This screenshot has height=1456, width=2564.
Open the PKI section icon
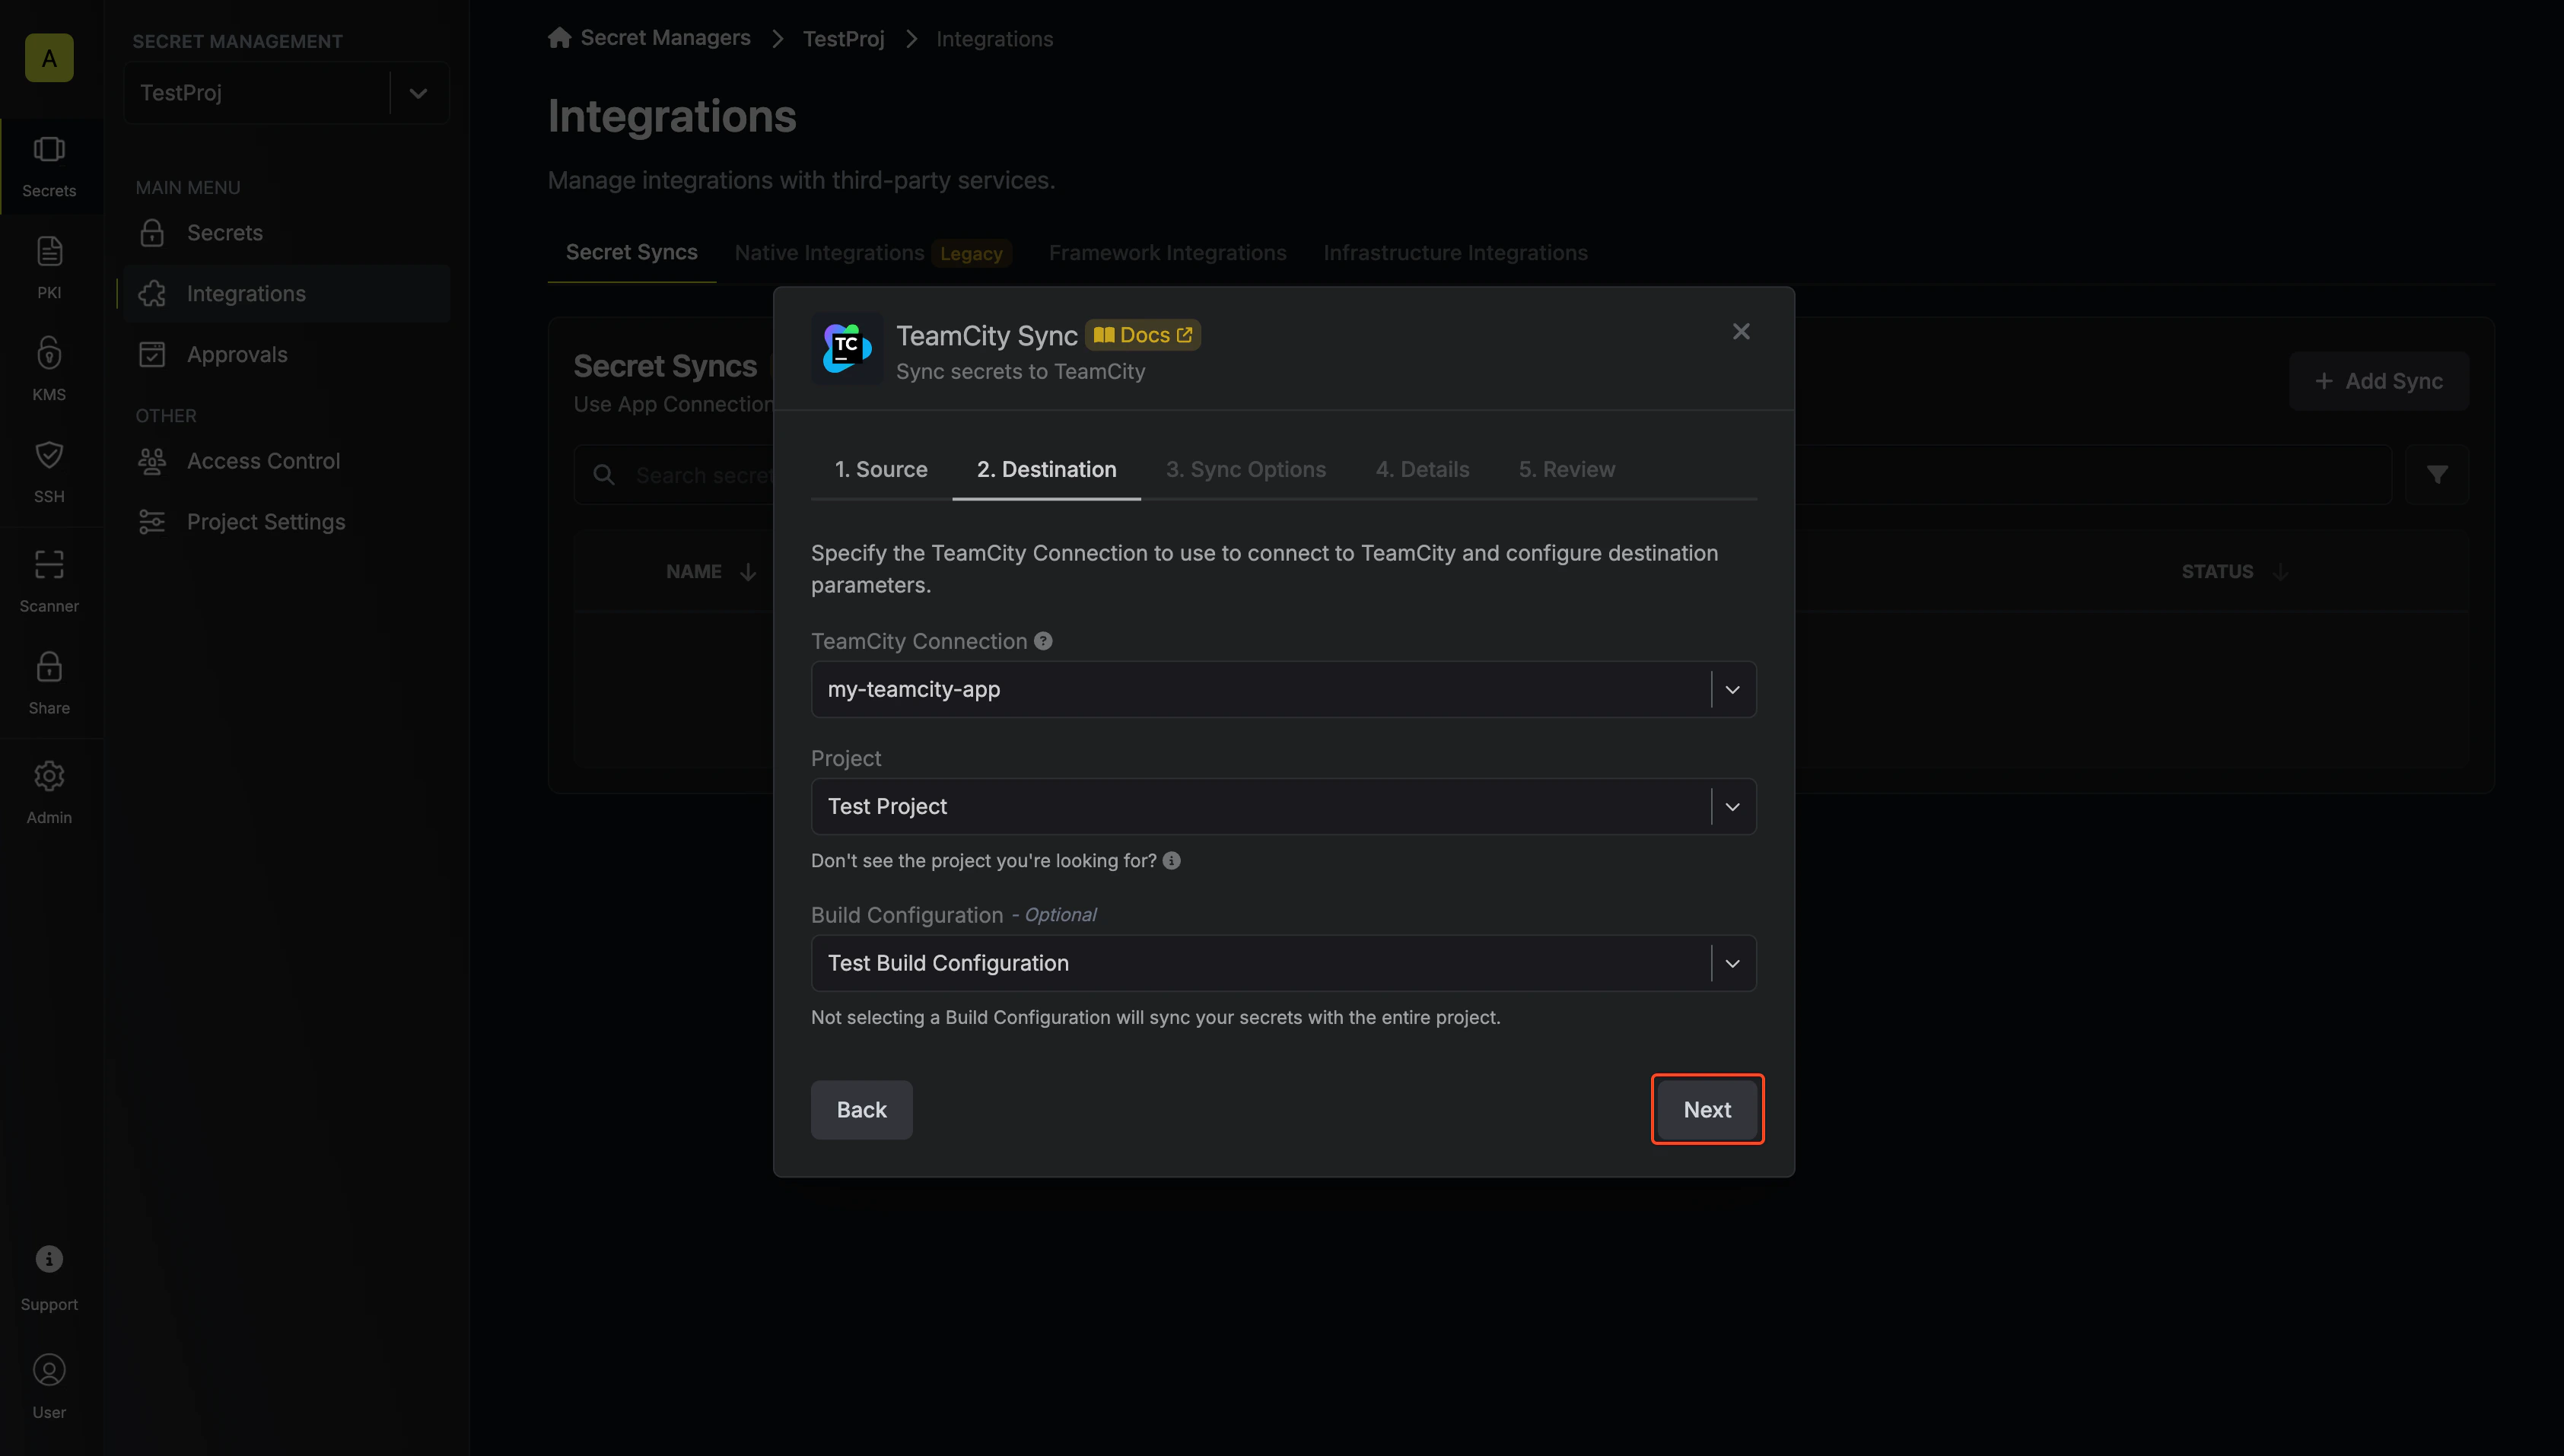(x=49, y=251)
